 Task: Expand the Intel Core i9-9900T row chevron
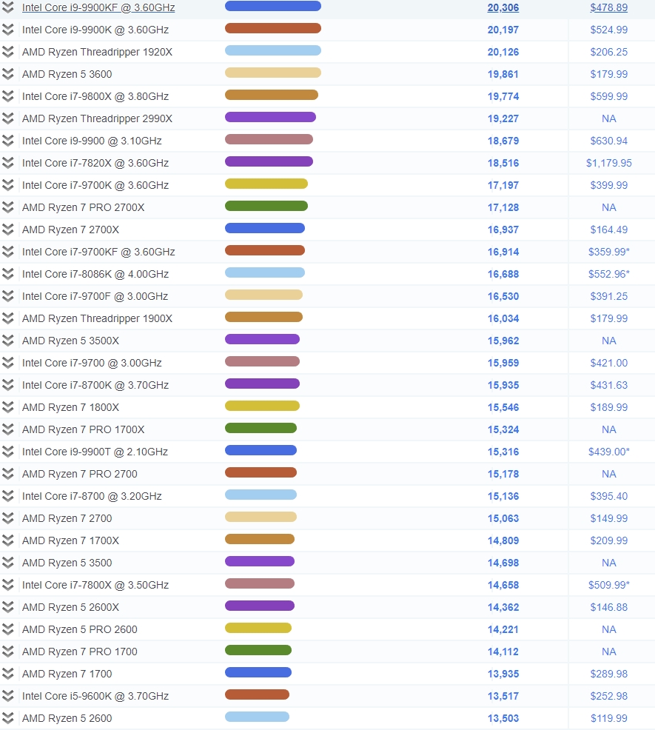[x=8, y=452]
